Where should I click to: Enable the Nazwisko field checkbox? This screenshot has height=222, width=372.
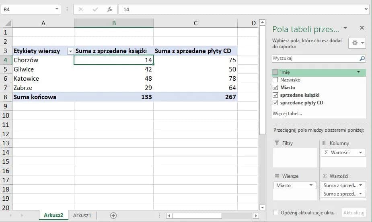pyautogui.click(x=275, y=80)
